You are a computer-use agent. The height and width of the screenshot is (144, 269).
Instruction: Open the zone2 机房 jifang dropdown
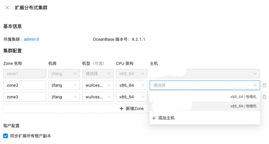pyautogui.click(x=64, y=85)
